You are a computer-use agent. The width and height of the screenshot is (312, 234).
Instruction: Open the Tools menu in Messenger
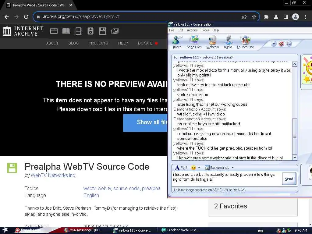[205, 30]
